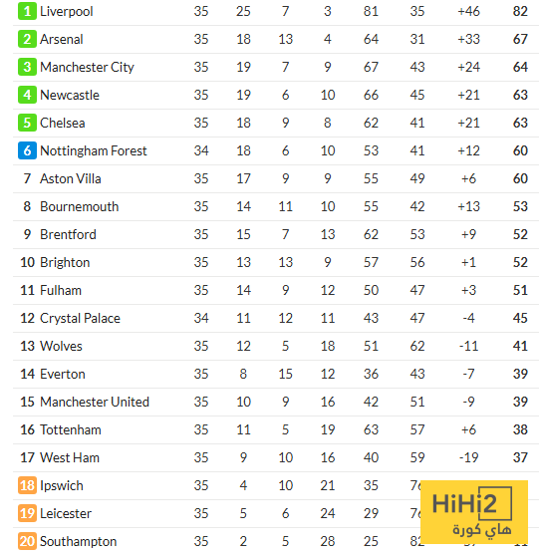The height and width of the screenshot is (555, 539).
Task: Open the Arsenal team link
Action: tap(62, 39)
